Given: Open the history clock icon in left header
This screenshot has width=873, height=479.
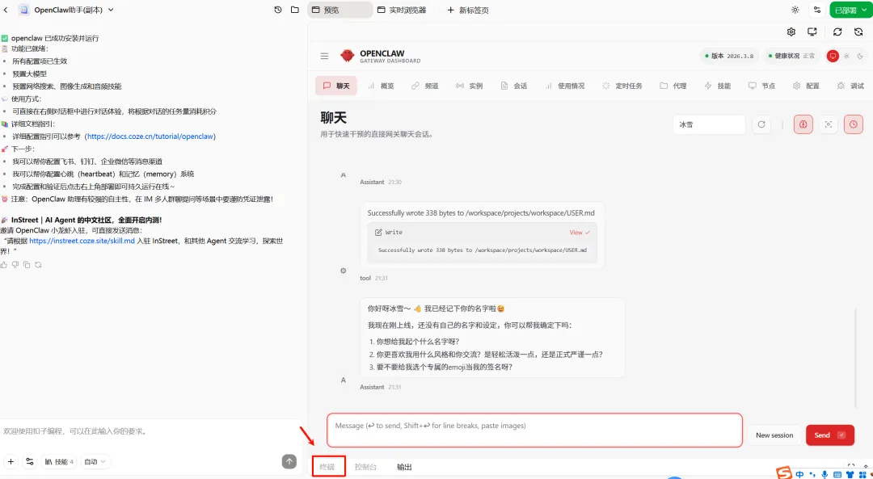Looking at the screenshot, I should (x=278, y=10).
